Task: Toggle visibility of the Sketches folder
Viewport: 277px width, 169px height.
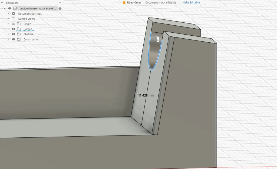Action: (14, 34)
